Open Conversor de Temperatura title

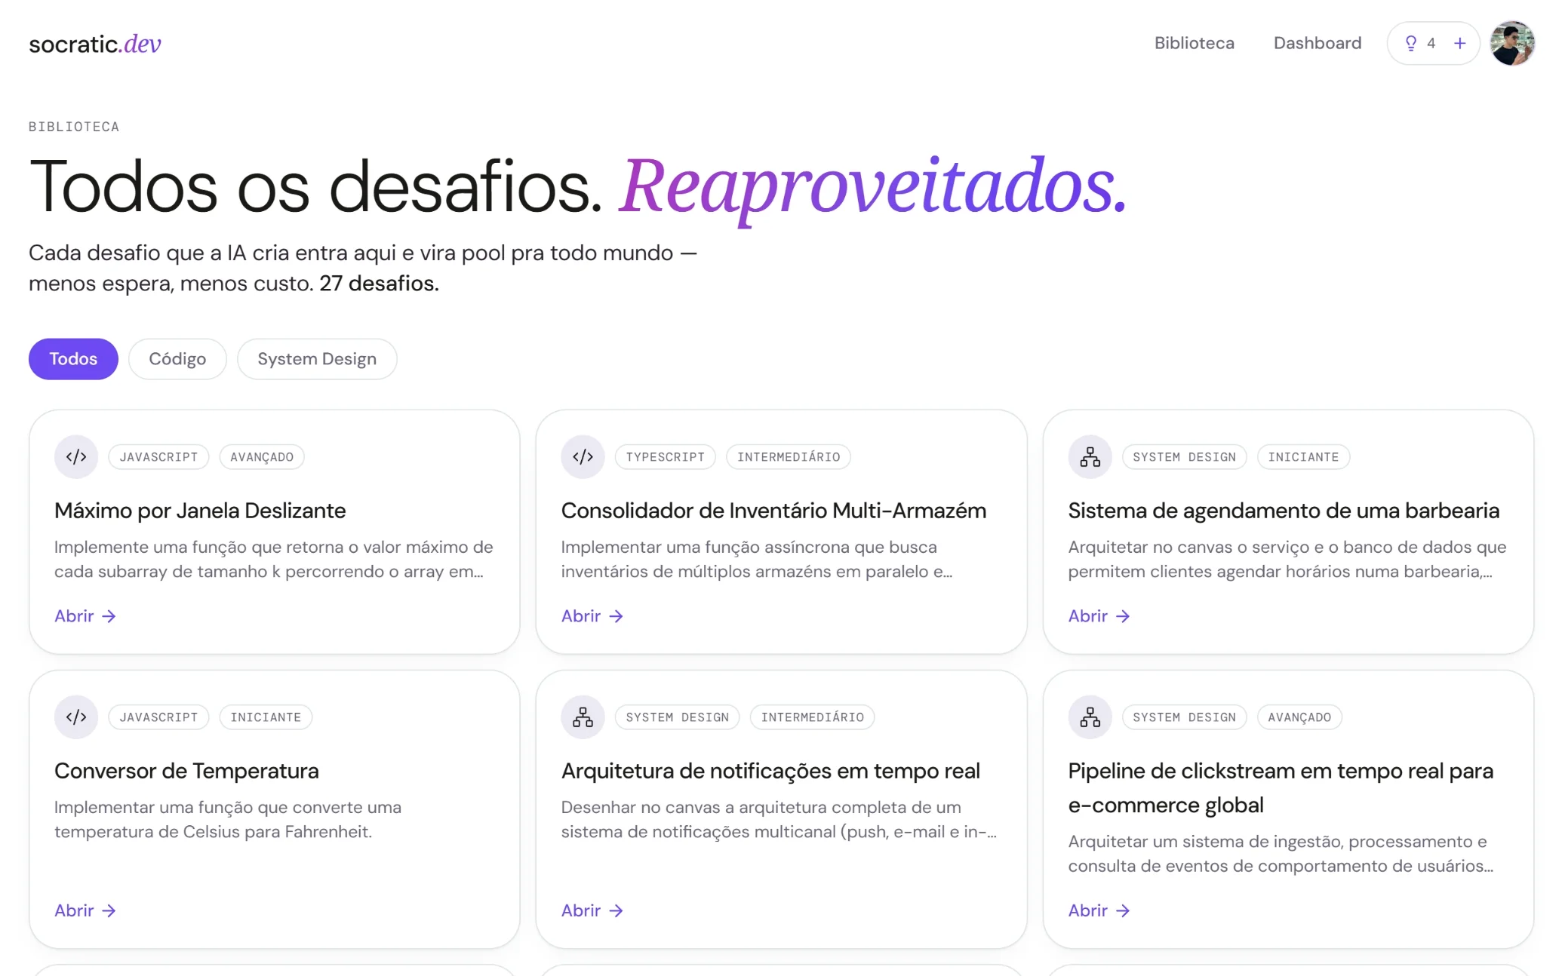click(x=186, y=771)
